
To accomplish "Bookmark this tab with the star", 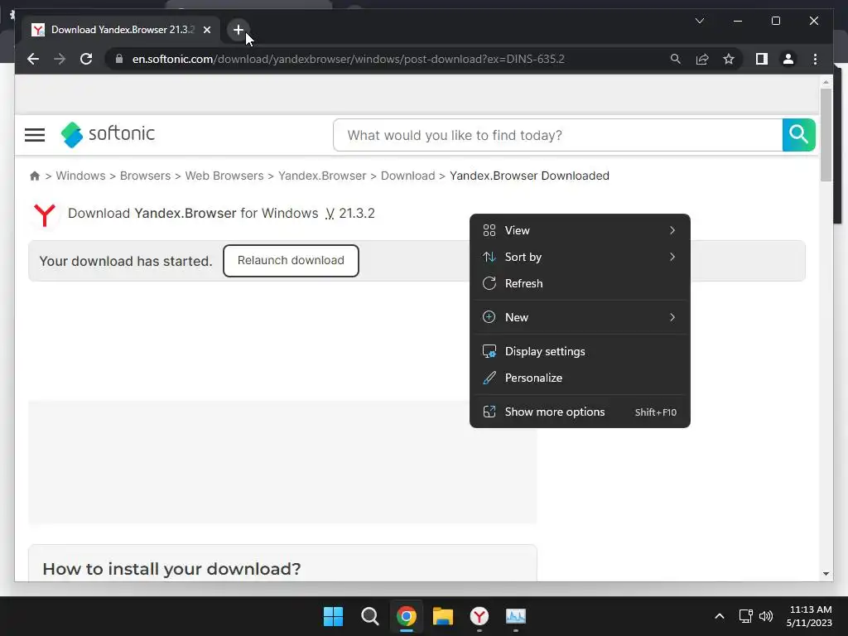I will [x=729, y=59].
